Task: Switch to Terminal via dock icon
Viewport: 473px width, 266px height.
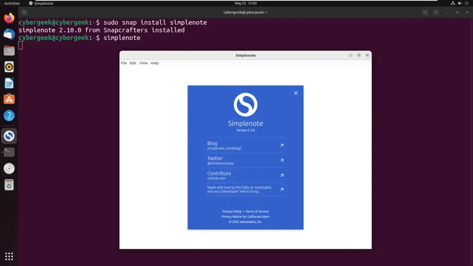Action: click(9, 152)
